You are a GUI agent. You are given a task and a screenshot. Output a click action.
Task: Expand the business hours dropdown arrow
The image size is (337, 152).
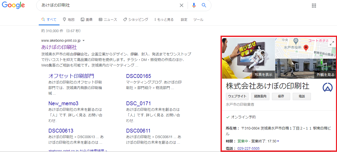[278, 141]
